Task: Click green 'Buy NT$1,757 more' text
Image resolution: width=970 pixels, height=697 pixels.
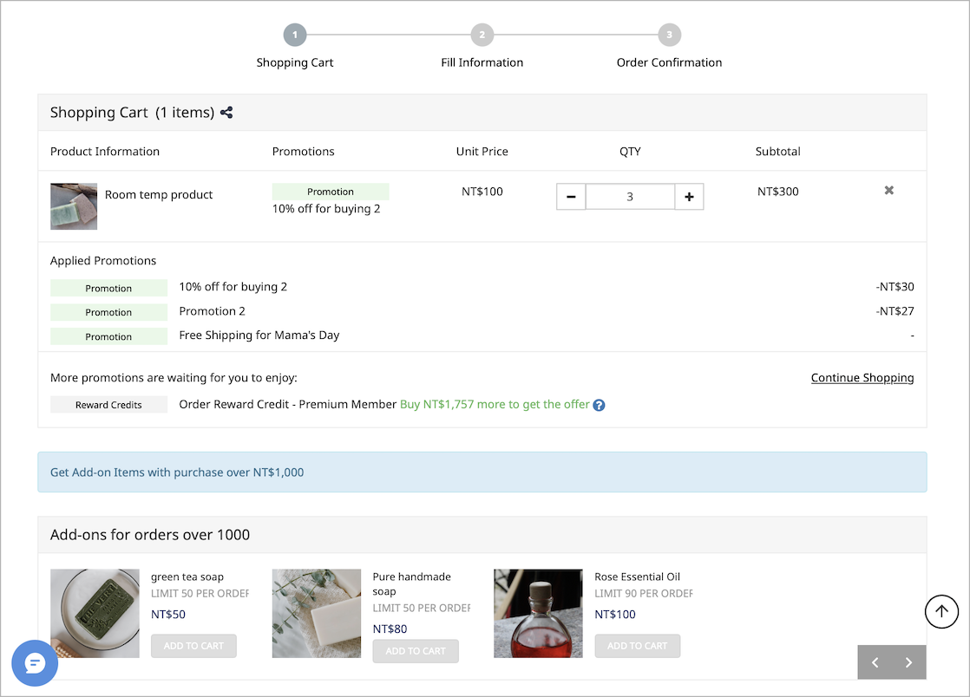Action: (x=495, y=404)
